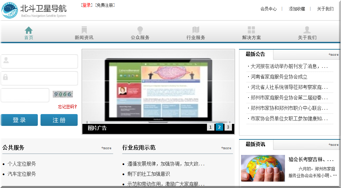Click +more next to 公共服务

[x=106, y=148]
